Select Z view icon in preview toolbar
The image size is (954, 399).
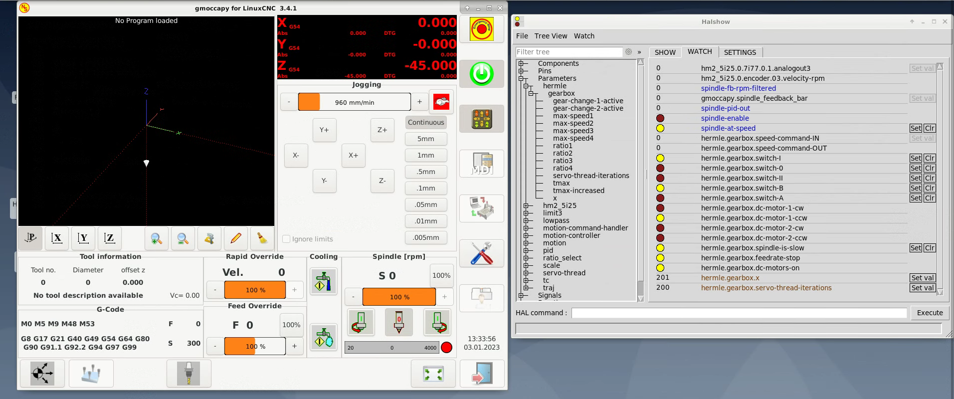[x=110, y=238]
